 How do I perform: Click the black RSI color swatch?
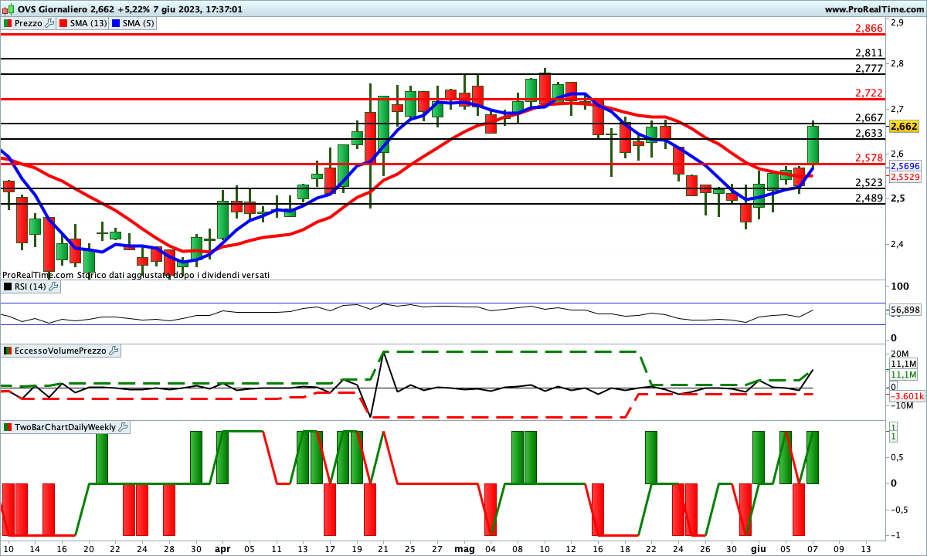(7, 286)
